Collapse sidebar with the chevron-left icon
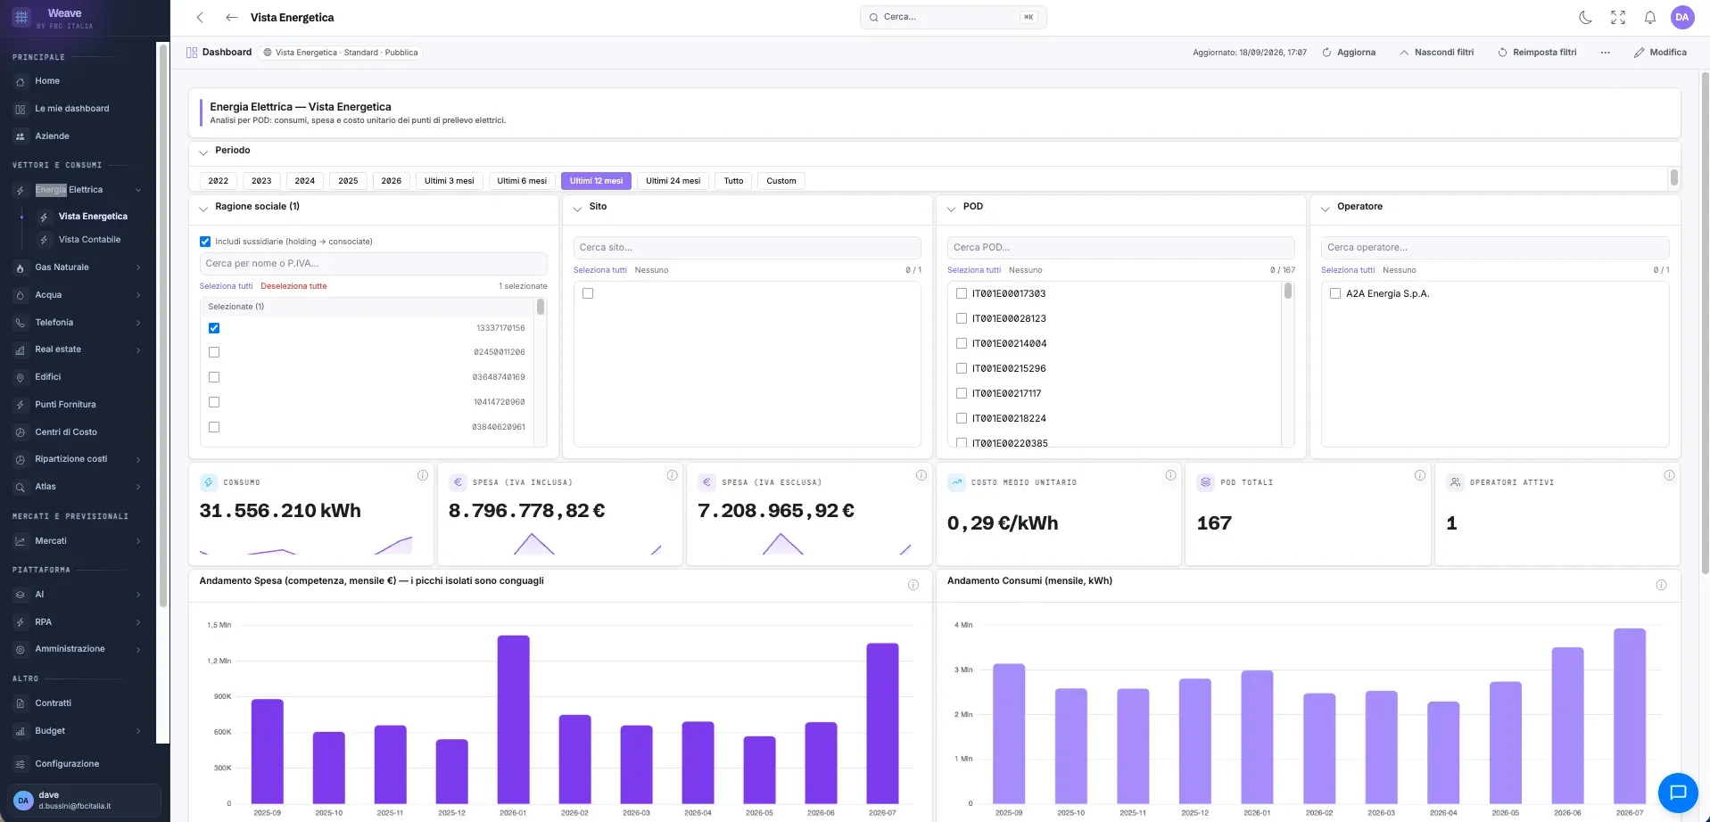Screen dimensions: 1710x822 click(x=200, y=17)
